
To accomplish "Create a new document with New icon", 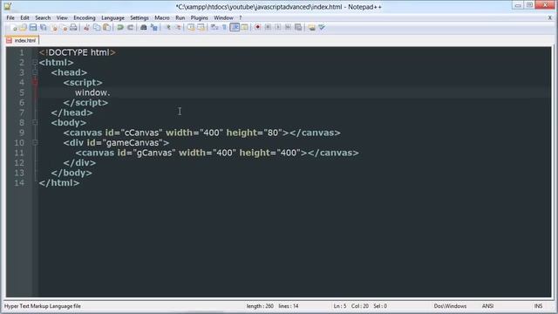I will (13, 27).
